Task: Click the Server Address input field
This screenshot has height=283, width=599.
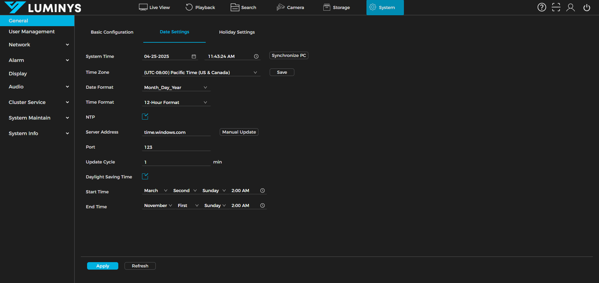Action: tap(176, 132)
